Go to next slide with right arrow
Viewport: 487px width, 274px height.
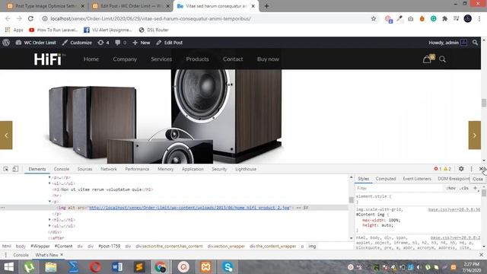click(475, 135)
